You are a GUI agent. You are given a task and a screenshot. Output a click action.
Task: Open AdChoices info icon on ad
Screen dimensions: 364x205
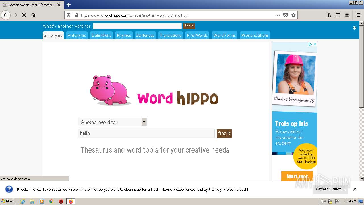point(311,44)
